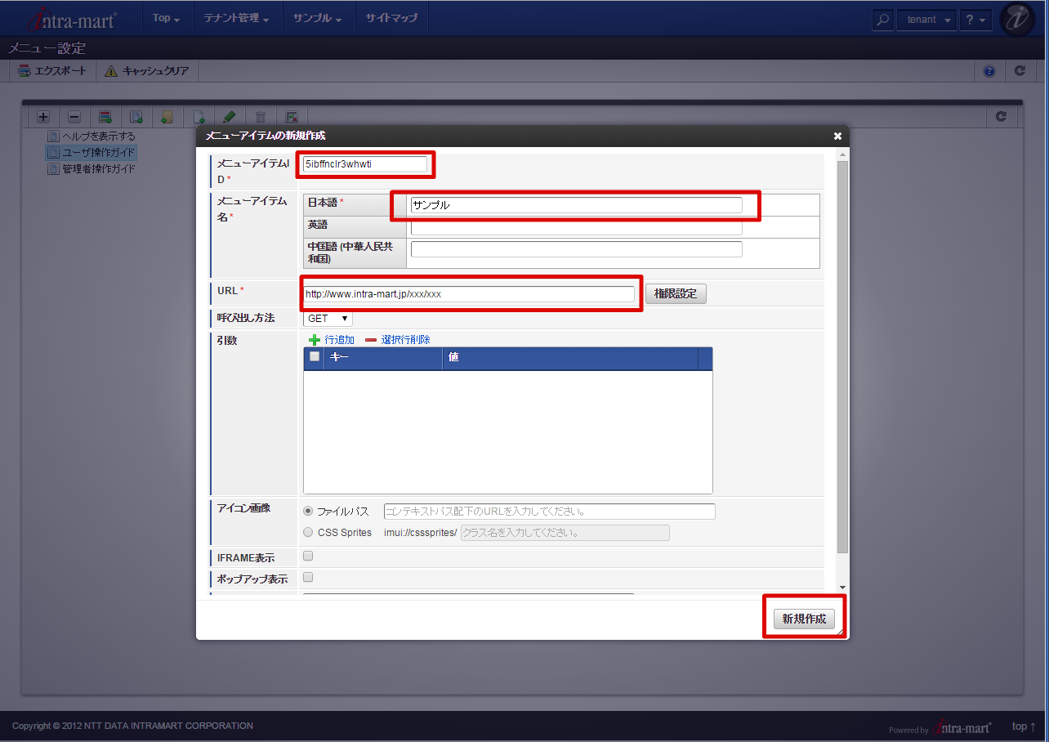Click the green plus 行追加 link
Screen dimensions: 1049x742
(332, 340)
